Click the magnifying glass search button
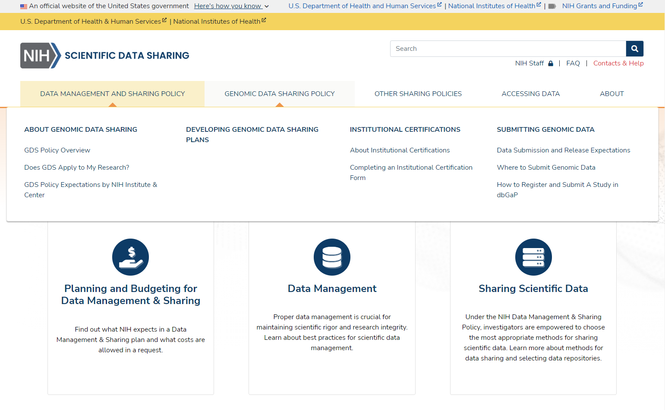Screen dimensions: 665x410 pos(634,49)
